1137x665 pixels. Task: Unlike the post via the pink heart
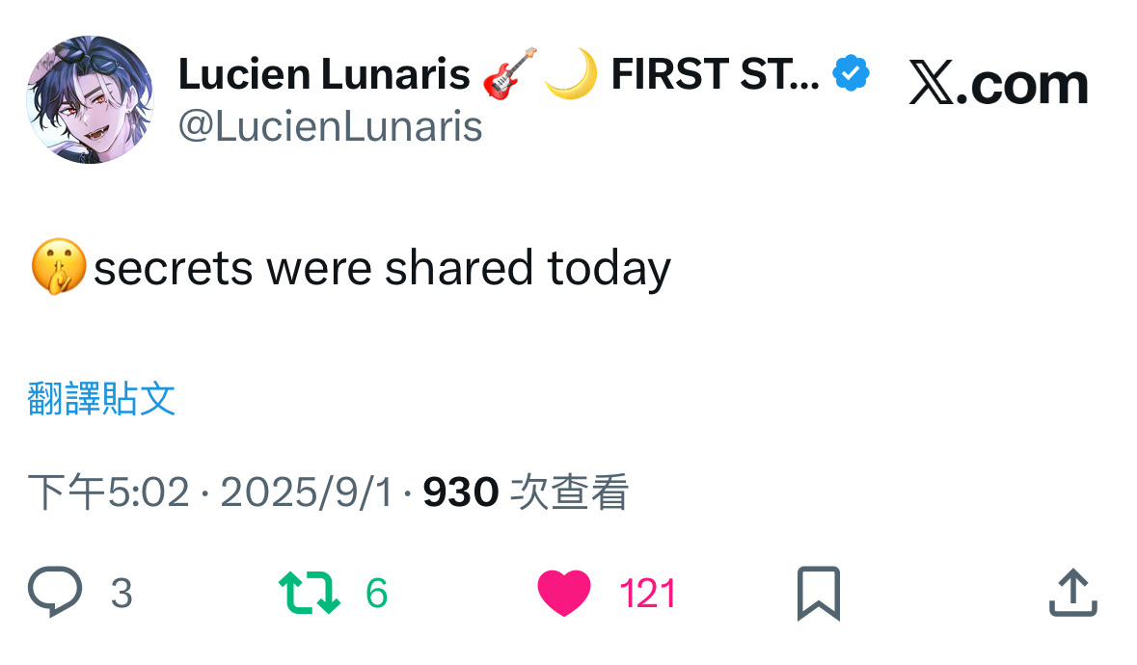564,593
